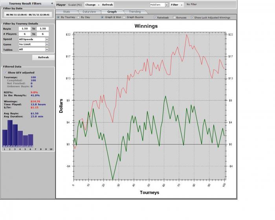Click Refresh under tourney details
Screen dimensions: 275x220
(x=43, y=57)
